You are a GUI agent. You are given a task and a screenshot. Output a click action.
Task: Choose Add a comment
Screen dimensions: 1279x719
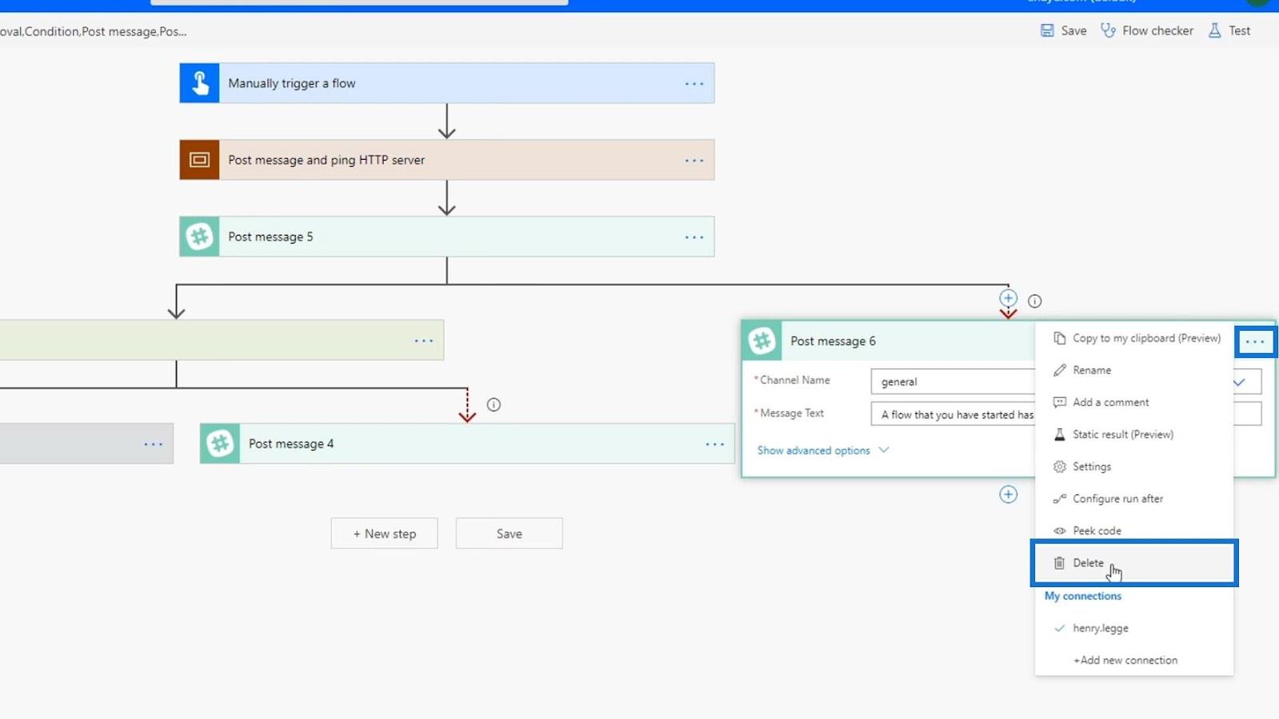click(1134, 402)
